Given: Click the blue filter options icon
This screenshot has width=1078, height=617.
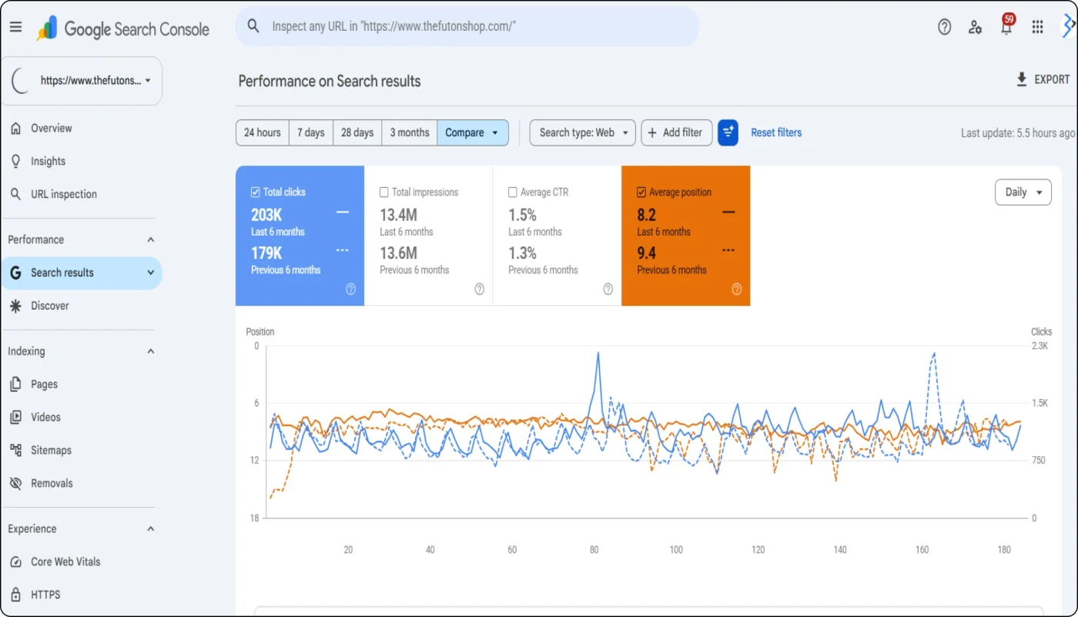Looking at the screenshot, I should [x=728, y=132].
